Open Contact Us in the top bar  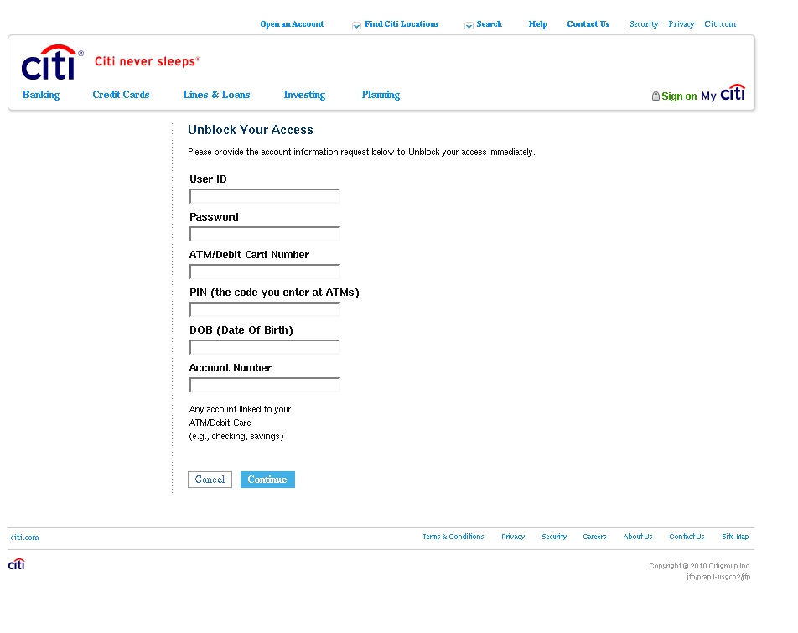point(588,24)
